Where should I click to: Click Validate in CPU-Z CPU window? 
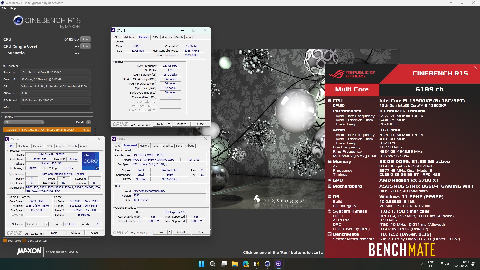(x=75, y=233)
